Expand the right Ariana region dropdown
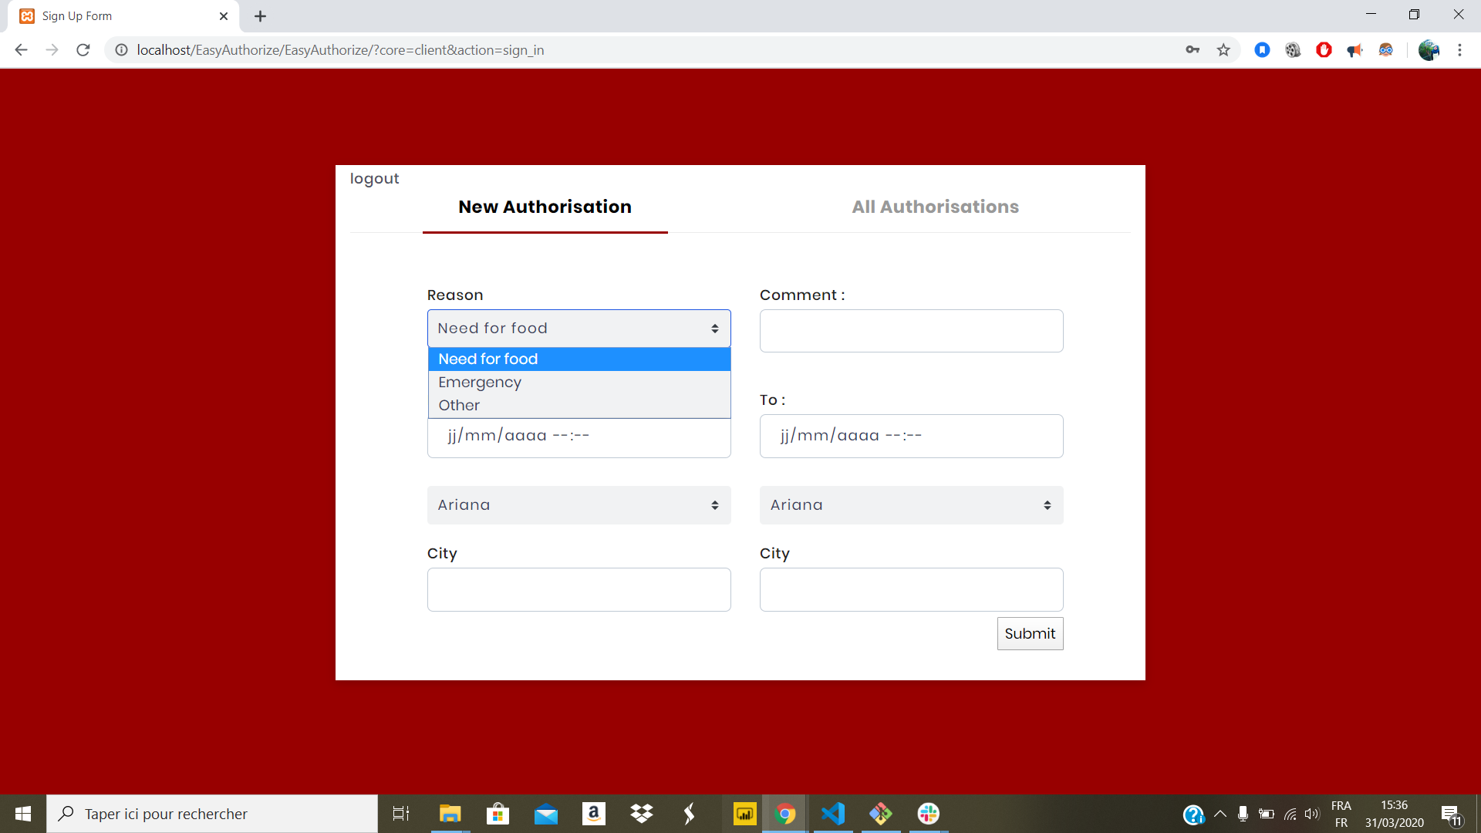The image size is (1481, 833). (911, 505)
